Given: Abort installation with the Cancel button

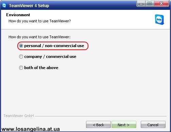Looking at the screenshot, I should coord(153,125).
